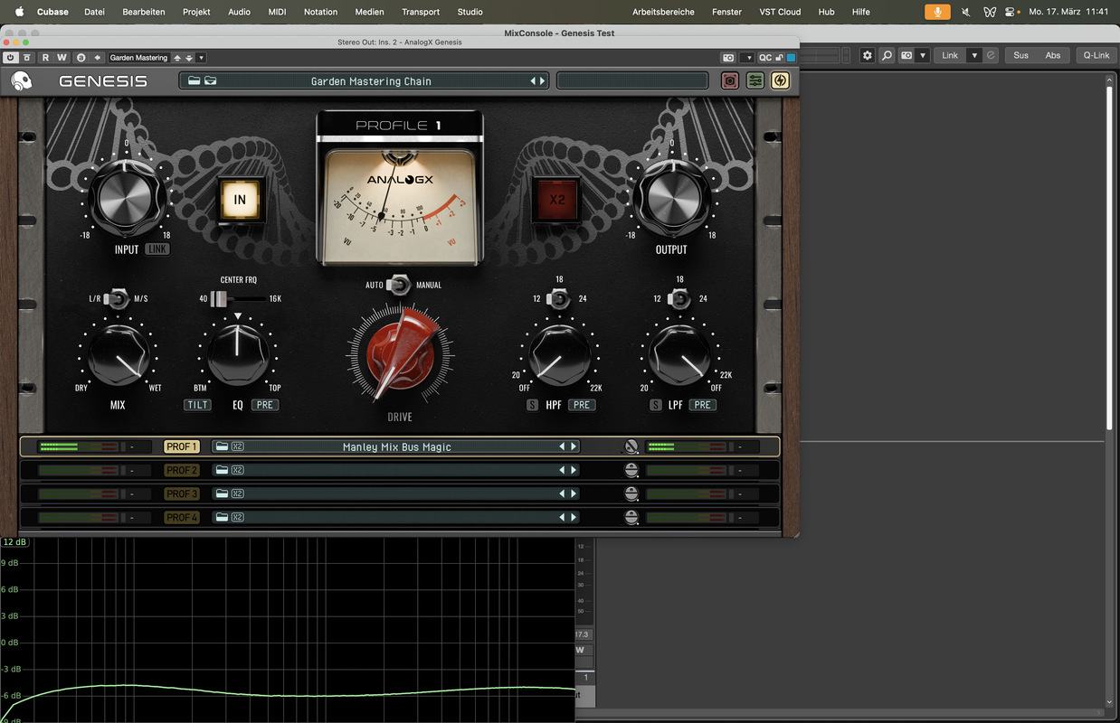This screenshot has width=1120, height=723.
Task: Open the green settings sliders icon
Action: coord(755,81)
